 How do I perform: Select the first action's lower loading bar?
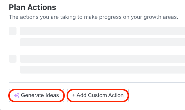click(x=102, y=42)
